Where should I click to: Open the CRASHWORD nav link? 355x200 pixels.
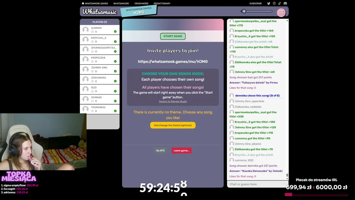141,4
